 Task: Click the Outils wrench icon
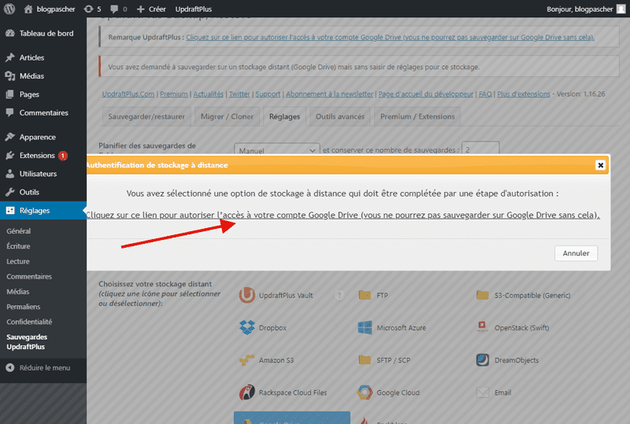tap(10, 192)
